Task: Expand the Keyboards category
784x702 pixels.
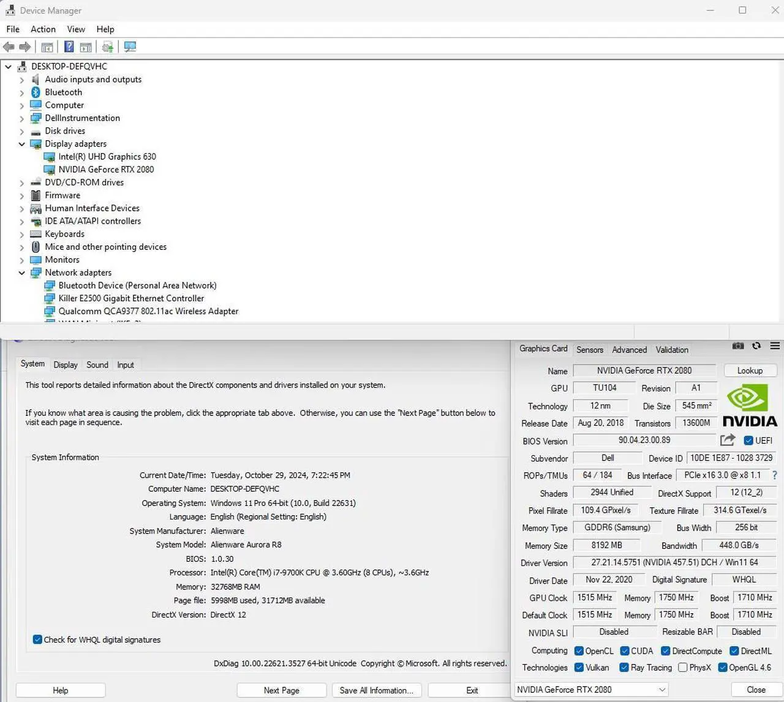Action: point(22,234)
